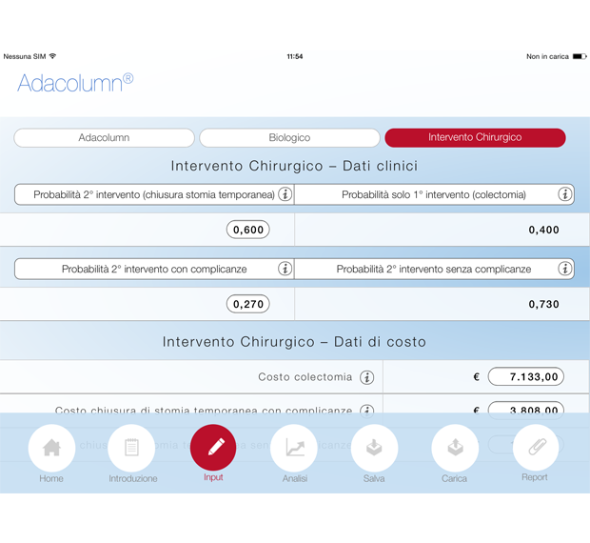Edit the 0,600 probability field
The height and width of the screenshot is (543, 590).
[248, 230]
